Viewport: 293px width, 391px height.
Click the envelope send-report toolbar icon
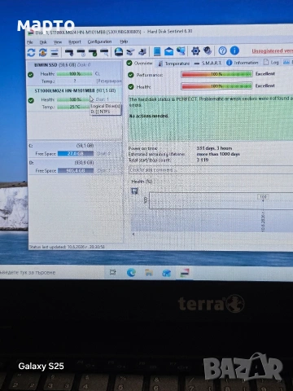[x=168, y=51]
